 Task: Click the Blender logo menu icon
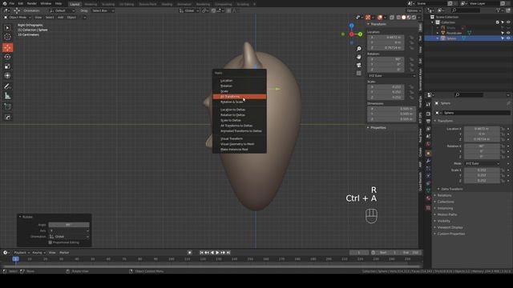[x=5, y=3]
